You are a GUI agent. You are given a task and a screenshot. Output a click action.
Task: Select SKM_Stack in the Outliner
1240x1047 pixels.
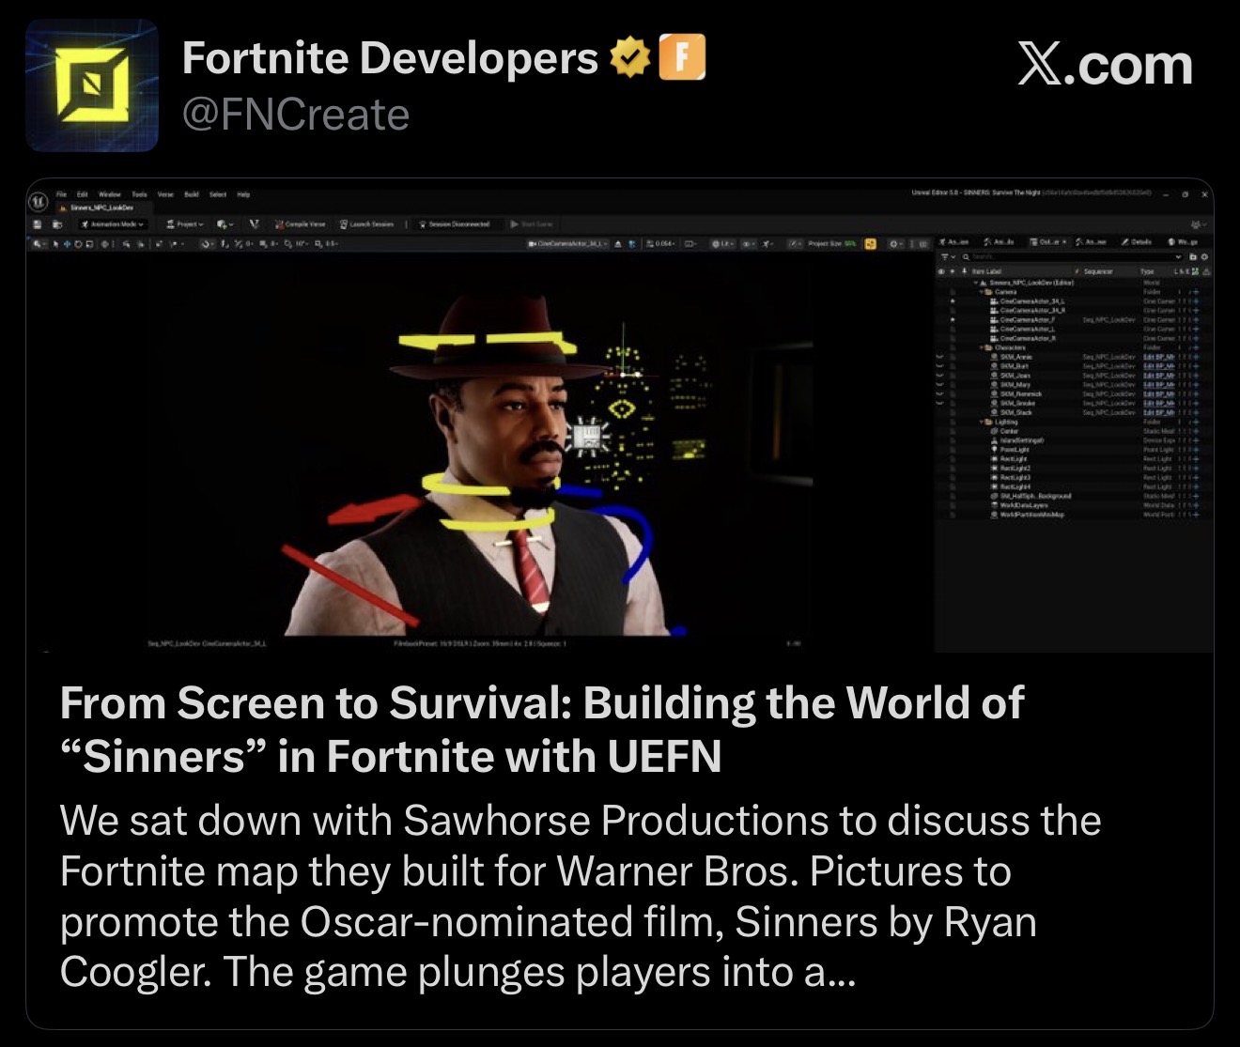point(1015,413)
